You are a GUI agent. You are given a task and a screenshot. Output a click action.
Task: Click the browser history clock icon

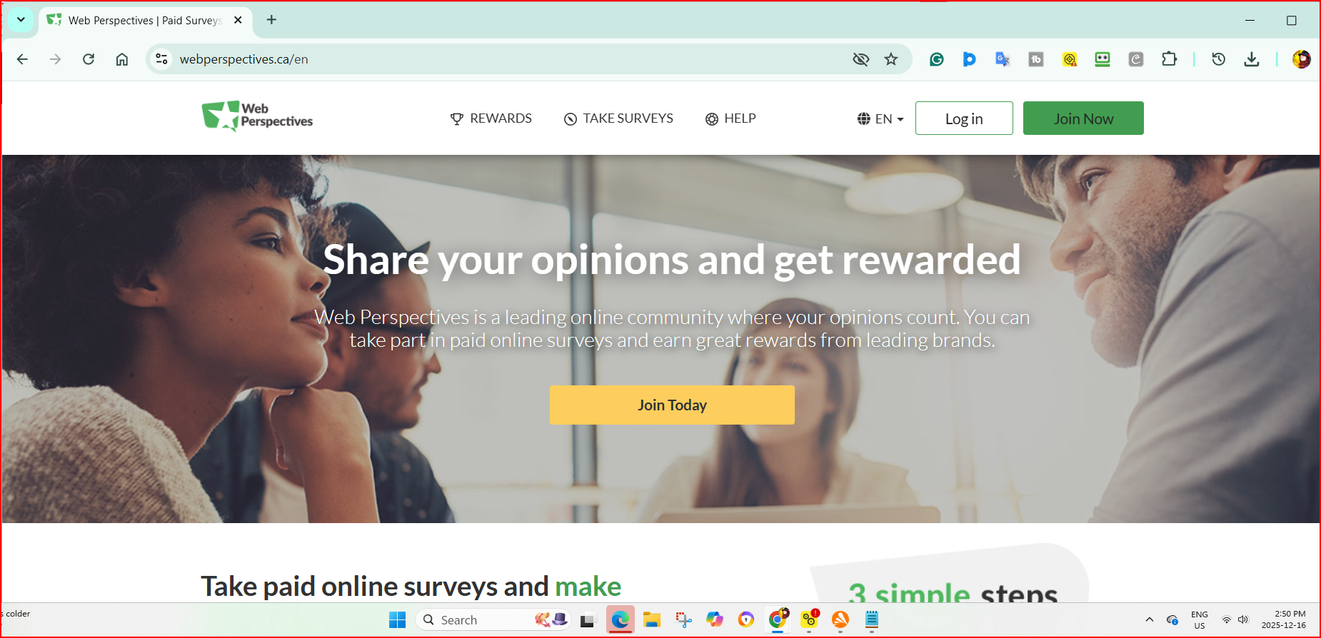coord(1218,59)
